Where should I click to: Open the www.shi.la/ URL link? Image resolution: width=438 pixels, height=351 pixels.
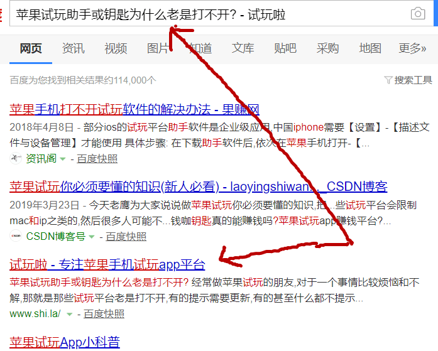35,313
